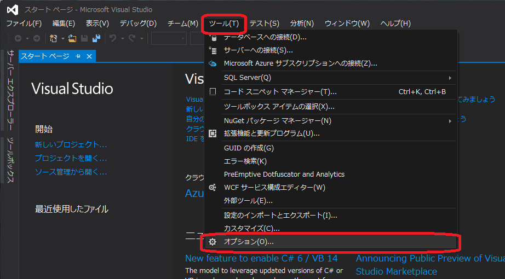Open the ファイル(F) menu
The width and height of the screenshot is (505, 279).
[24, 24]
